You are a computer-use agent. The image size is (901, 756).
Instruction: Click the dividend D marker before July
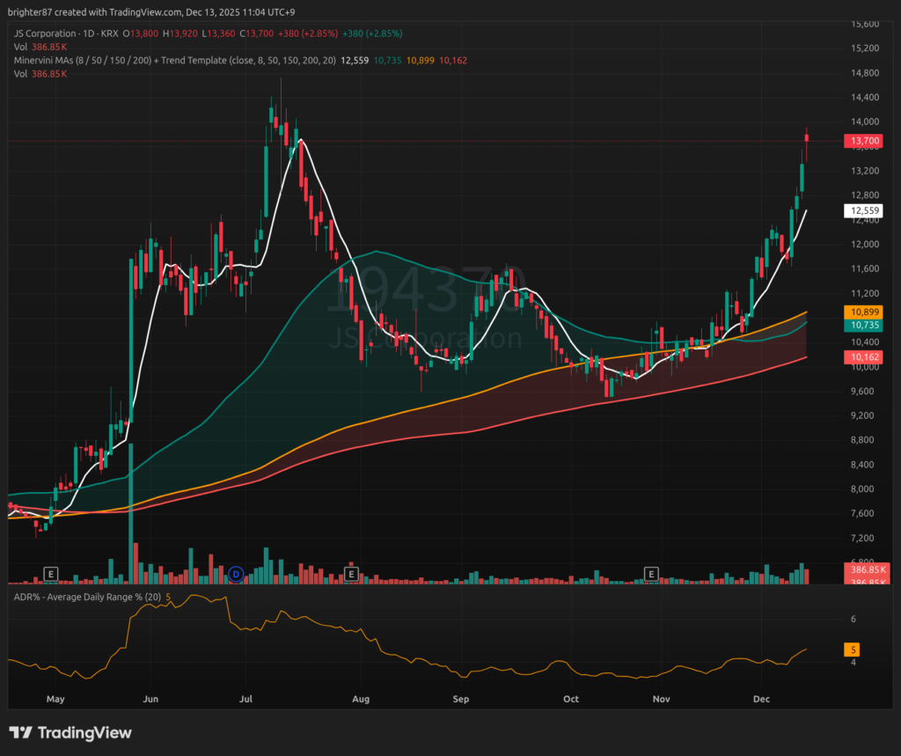pyautogui.click(x=236, y=574)
